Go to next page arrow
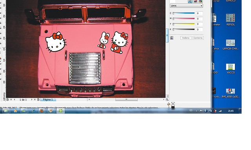251x150 pixels. point(31,100)
